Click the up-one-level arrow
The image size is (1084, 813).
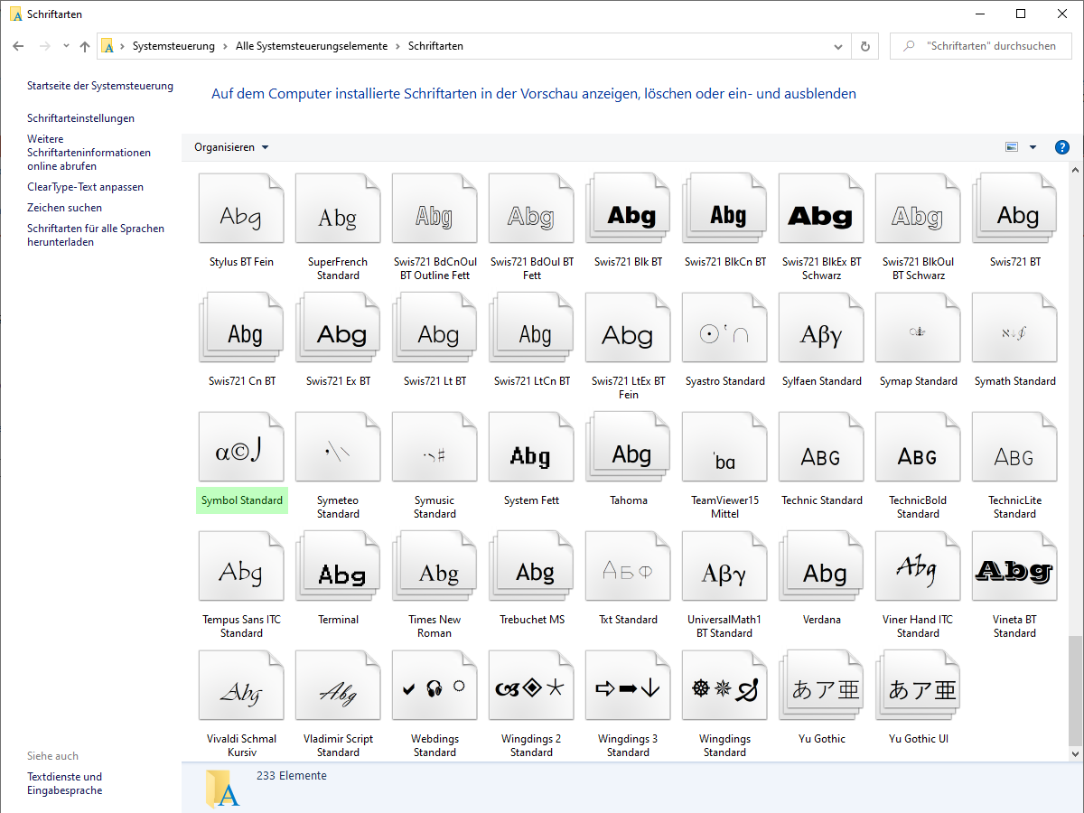(x=84, y=46)
